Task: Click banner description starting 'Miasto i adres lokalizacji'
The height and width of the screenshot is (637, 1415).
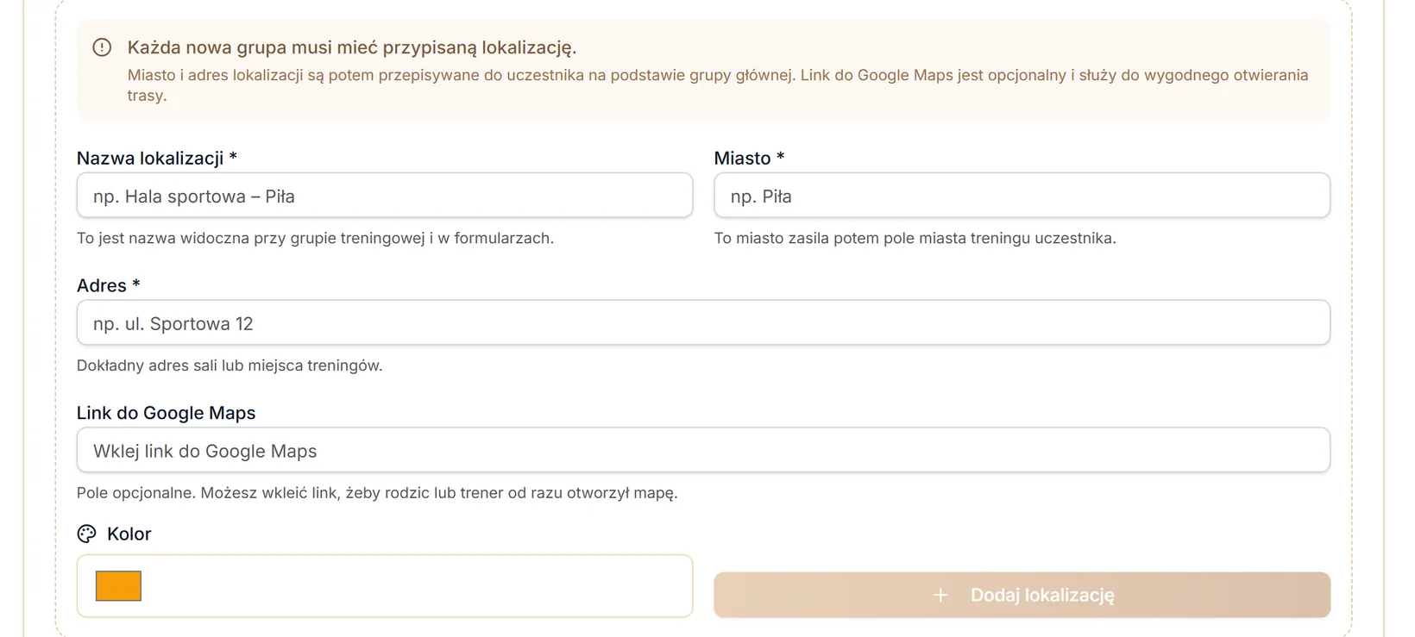Action: click(718, 85)
